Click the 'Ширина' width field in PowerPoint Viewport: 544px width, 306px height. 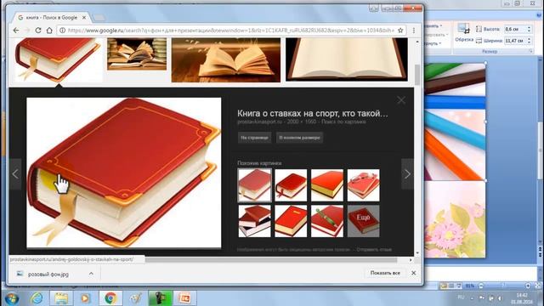point(515,41)
